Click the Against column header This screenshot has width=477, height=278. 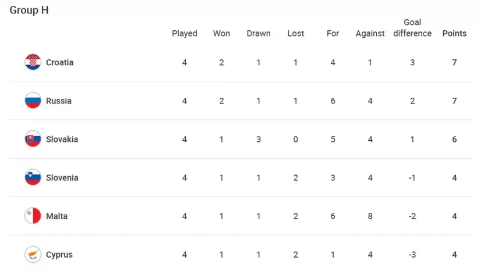(370, 33)
